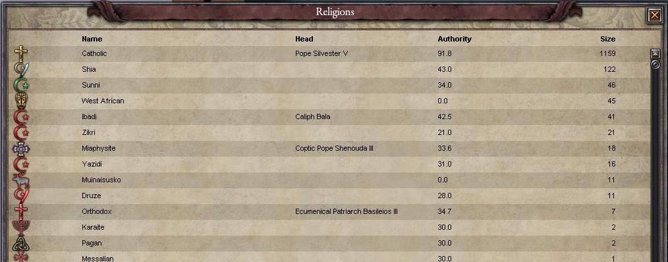Select the Shia religion icon
Screen dimensions: 668x262
[21, 69]
